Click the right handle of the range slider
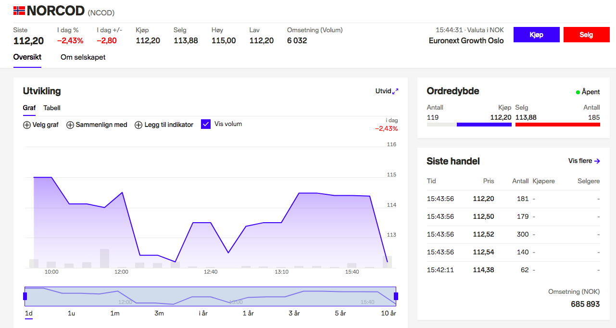Screen dimensions: 616x328 396,296
